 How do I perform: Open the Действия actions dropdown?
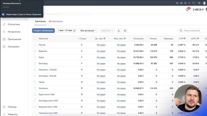click(107, 31)
